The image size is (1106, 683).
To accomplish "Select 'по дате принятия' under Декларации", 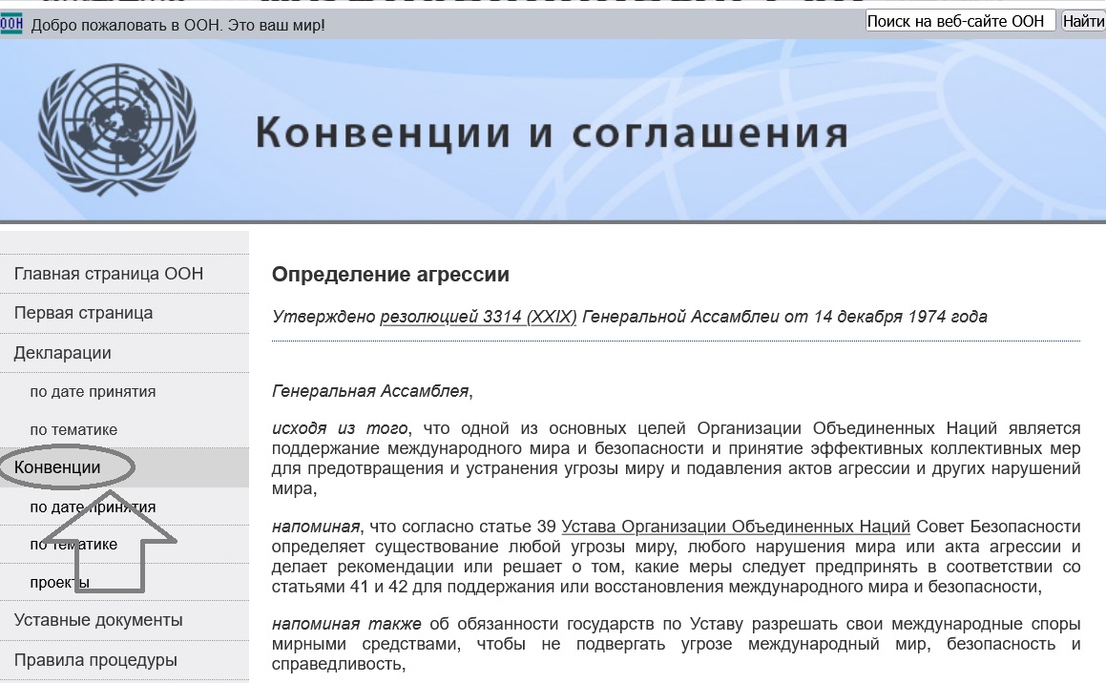I will click(x=93, y=392).
